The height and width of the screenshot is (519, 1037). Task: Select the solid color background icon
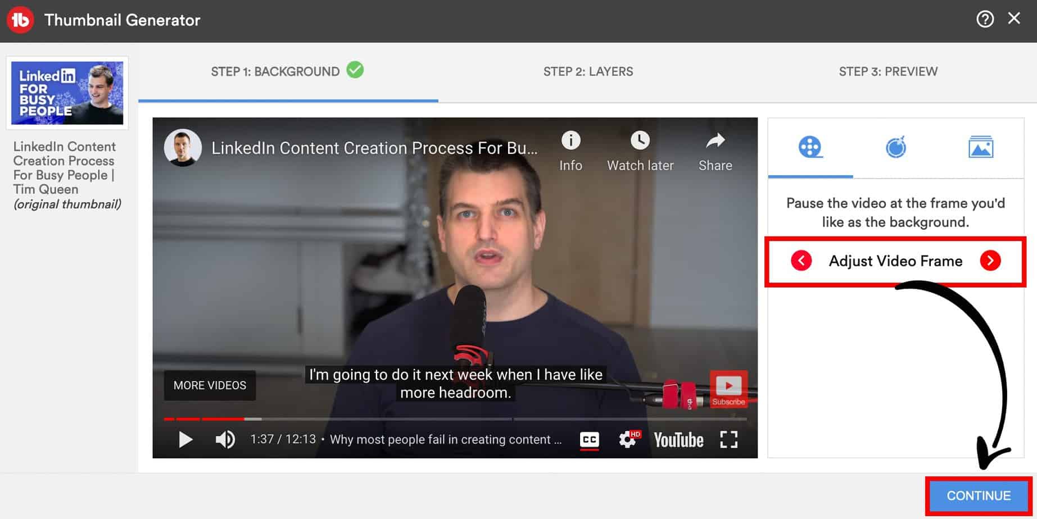[895, 148]
